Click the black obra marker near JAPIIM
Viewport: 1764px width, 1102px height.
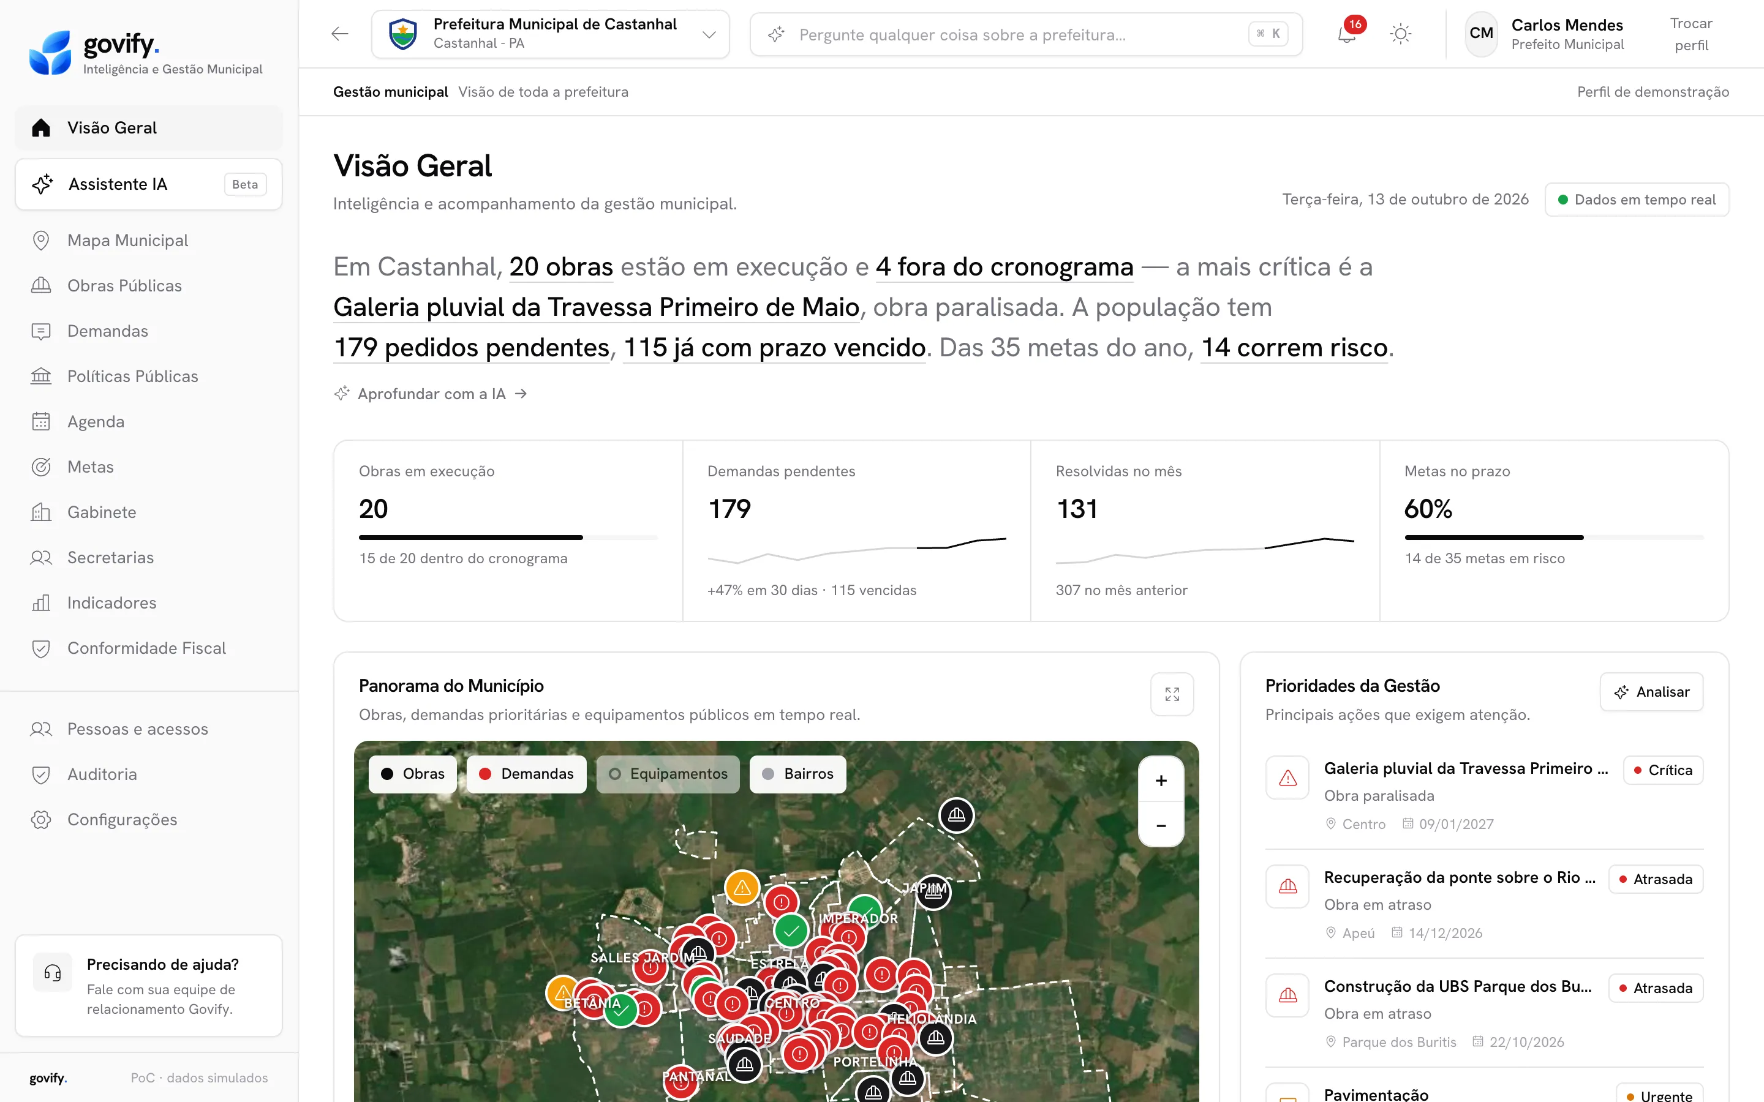coord(933,892)
